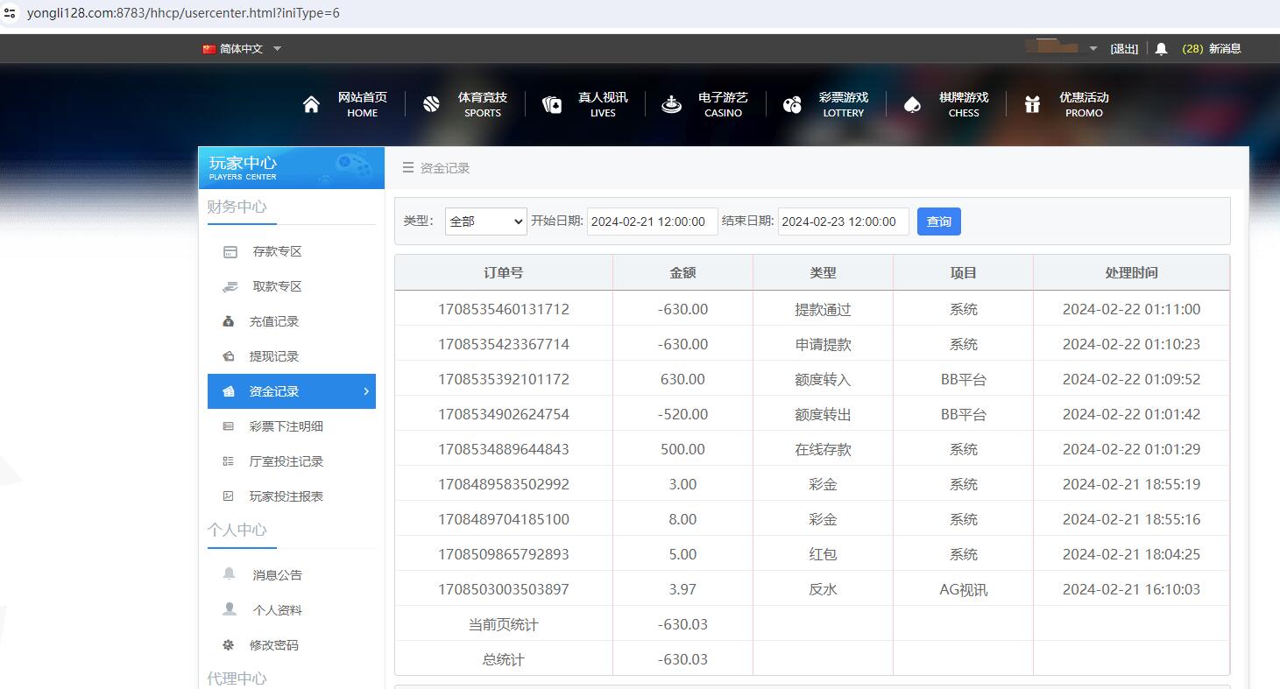Screen dimensions: 1280x689
Task: Open the (28) 新消息 messages link
Action: (x=1212, y=49)
